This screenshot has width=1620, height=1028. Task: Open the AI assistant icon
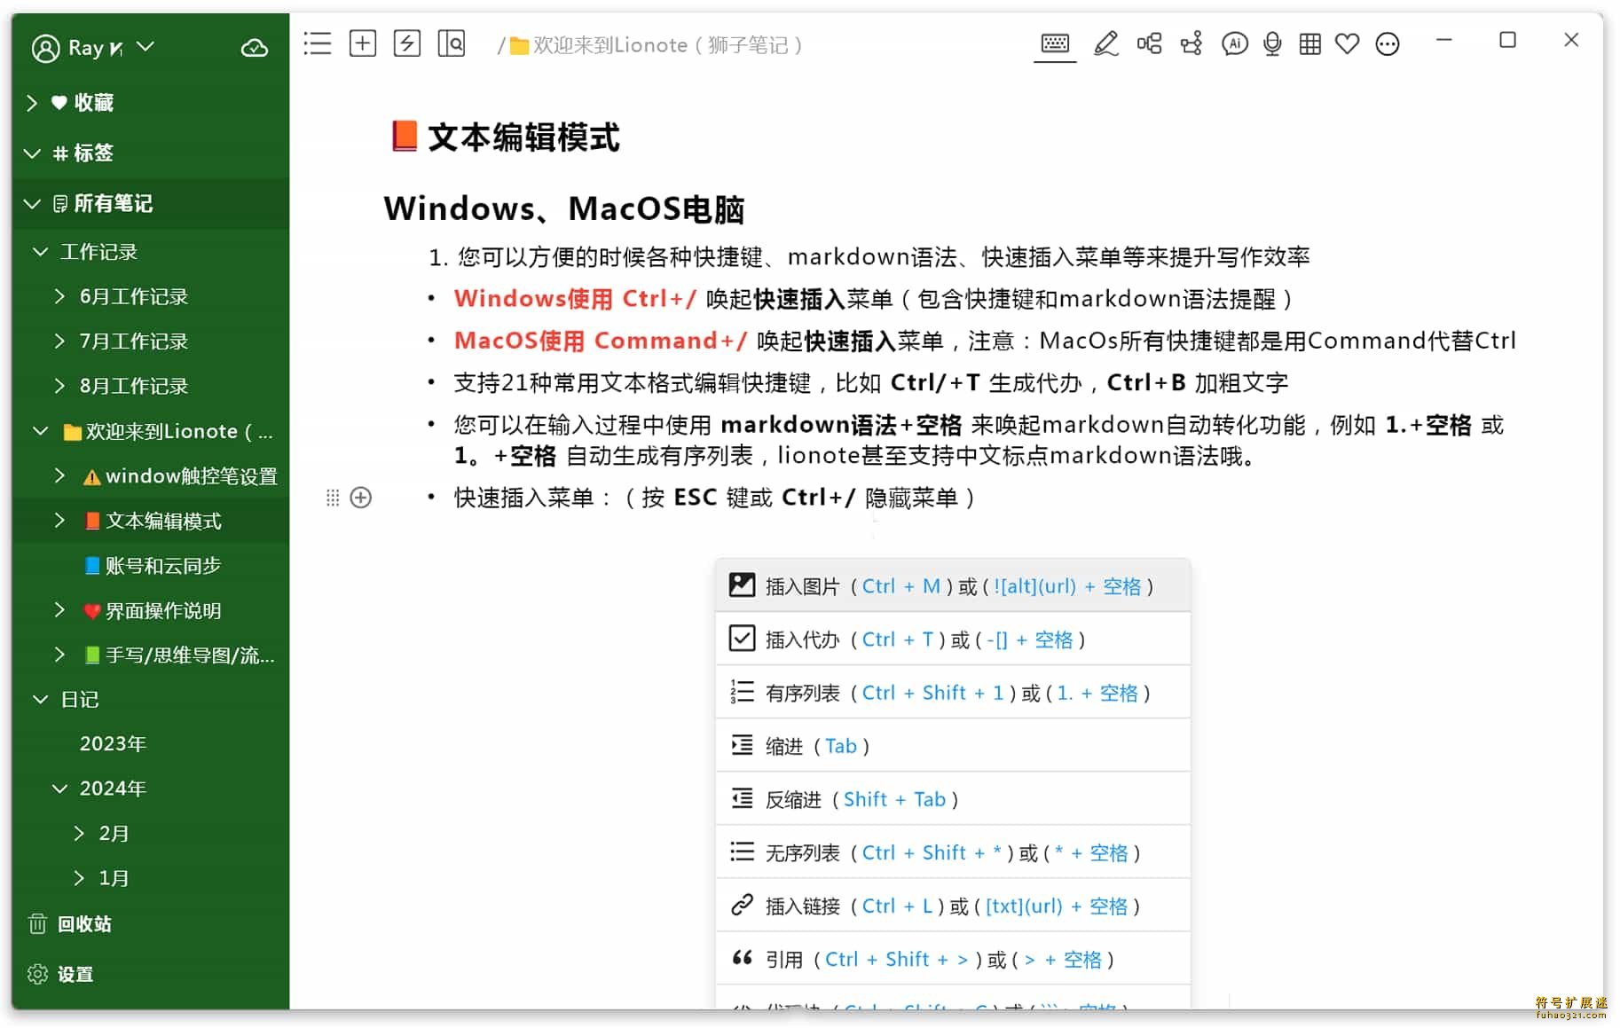(x=1234, y=43)
